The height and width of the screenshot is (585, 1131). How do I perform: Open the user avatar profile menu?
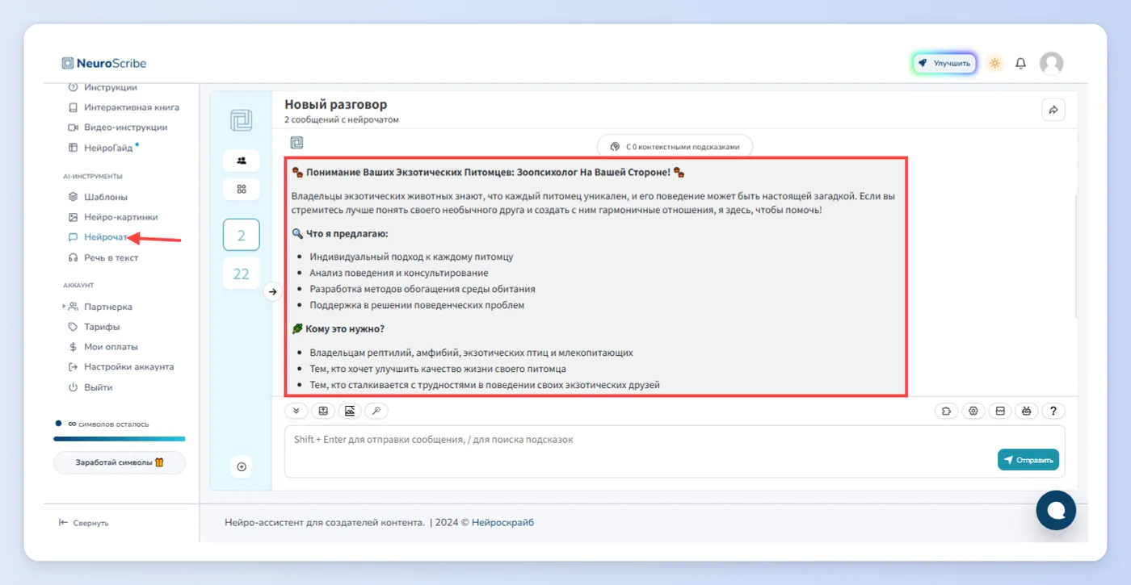coord(1051,63)
